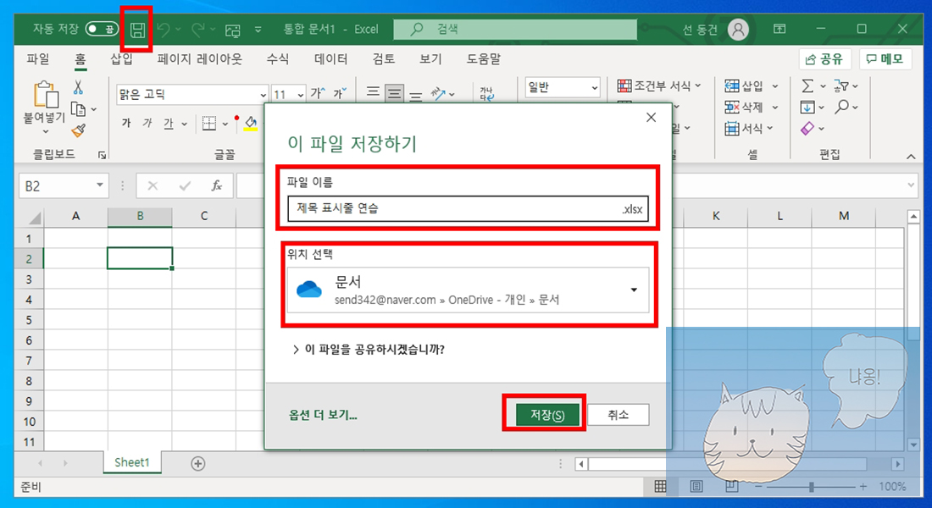The height and width of the screenshot is (508, 932).
Task: Switch to the 수식 ribbon tab
Action: click(278, 58)
